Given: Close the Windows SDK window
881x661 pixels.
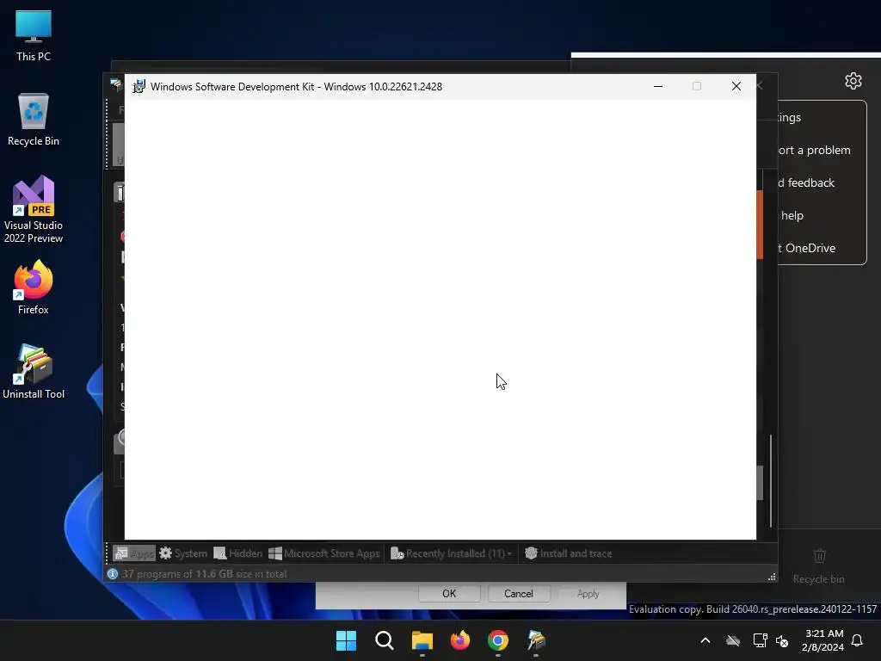Looking at the screenshot, I should 736,87.
